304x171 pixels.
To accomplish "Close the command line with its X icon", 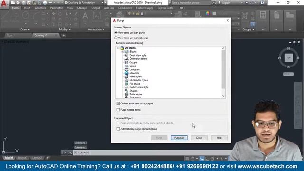I will point(65,152).
